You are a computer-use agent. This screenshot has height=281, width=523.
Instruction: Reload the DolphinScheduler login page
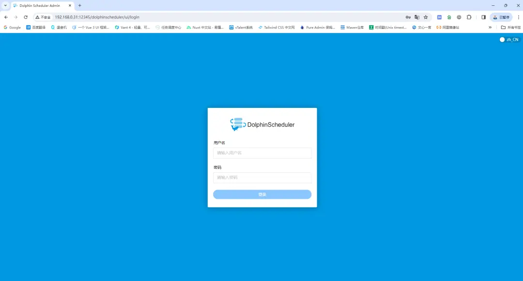[26, 17]
